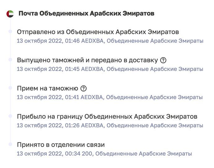Viewport: 214px width, 168px height.
Task: Open the 'Принято в отделении связи' entry
Action: 61,145
